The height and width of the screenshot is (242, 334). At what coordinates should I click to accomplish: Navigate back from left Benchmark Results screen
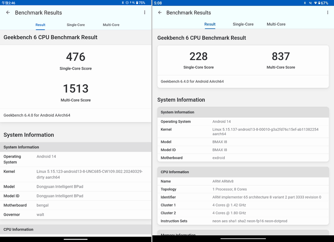[8, 13]
